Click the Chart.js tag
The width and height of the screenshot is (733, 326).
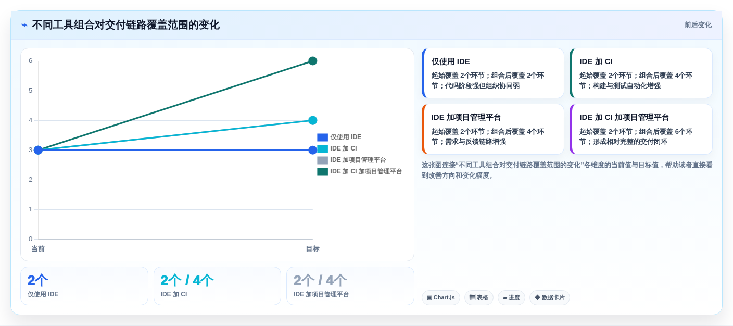click(441, 298)
